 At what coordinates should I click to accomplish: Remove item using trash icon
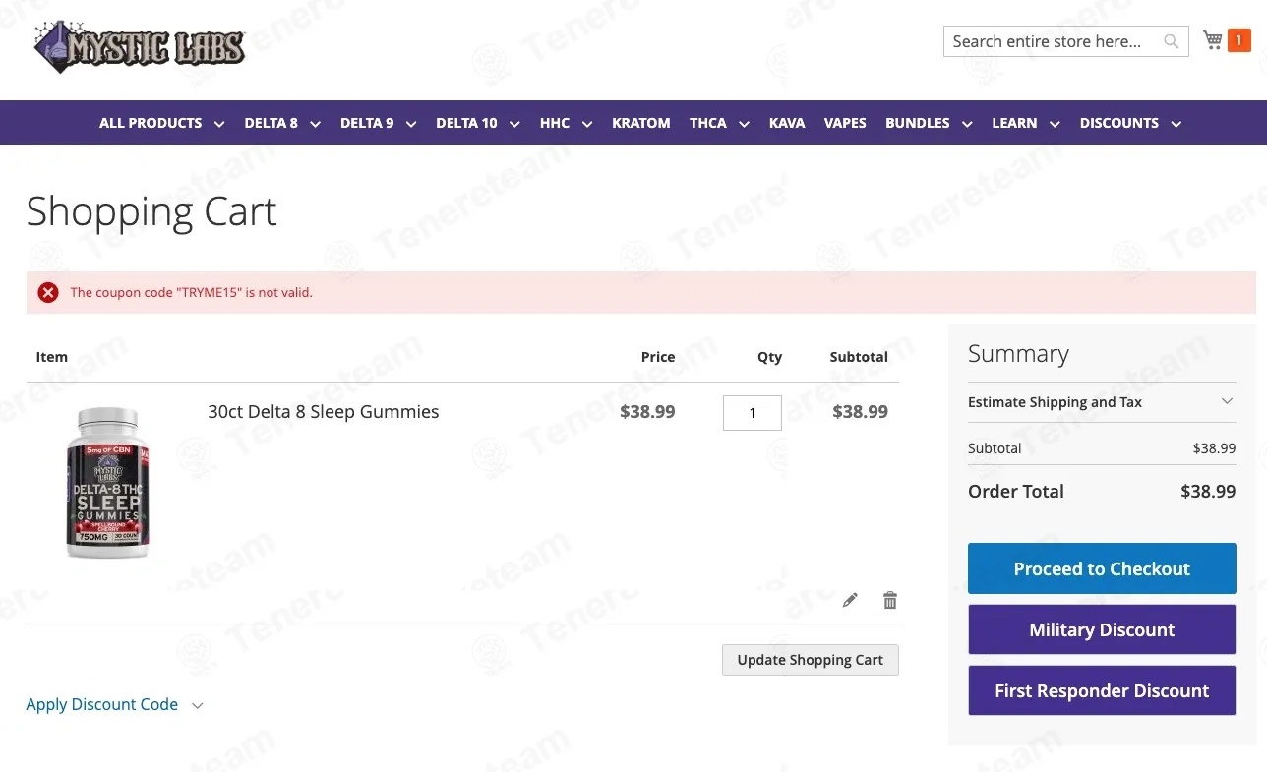pyautogui.click(x=890, y=600)
